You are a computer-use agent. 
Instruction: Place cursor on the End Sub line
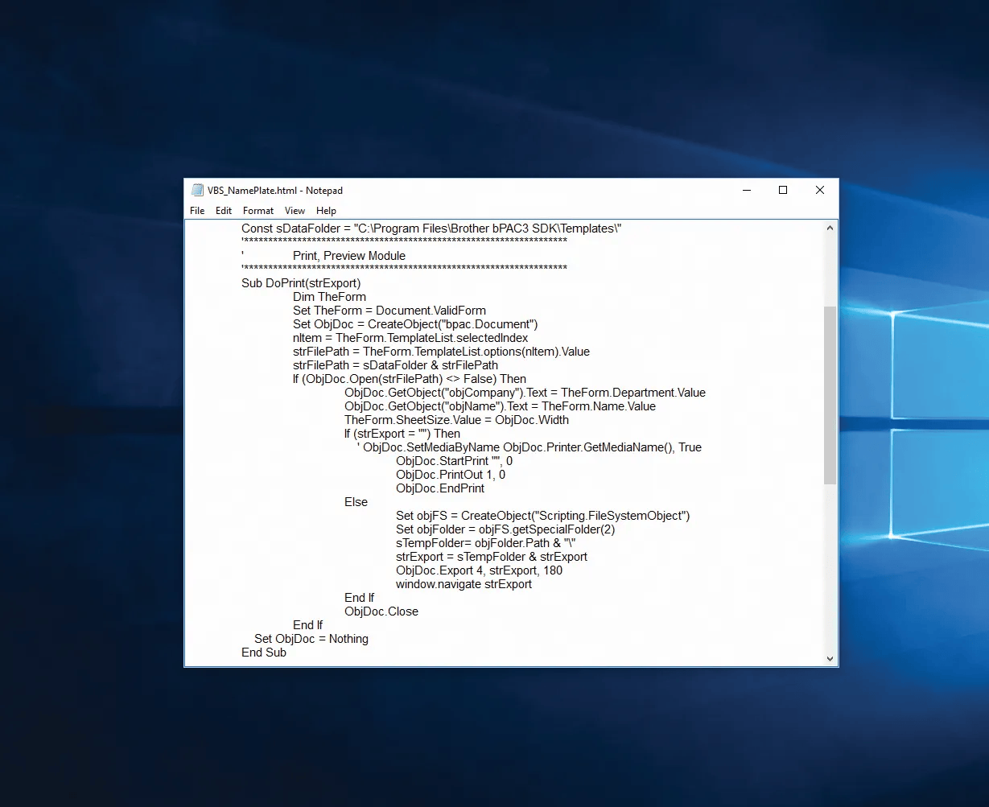click(x=264, y=653)
